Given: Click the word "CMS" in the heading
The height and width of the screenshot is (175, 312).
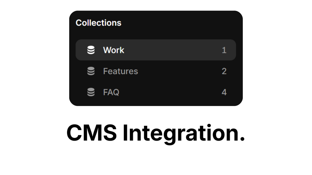Looking at the screenshot, I should click(92, 133).
